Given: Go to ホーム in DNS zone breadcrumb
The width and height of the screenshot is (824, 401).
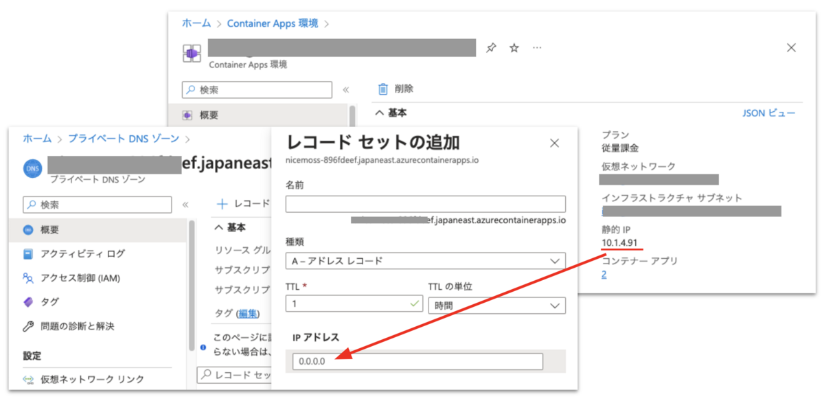Looking at the screenshot, I should 37,138.
